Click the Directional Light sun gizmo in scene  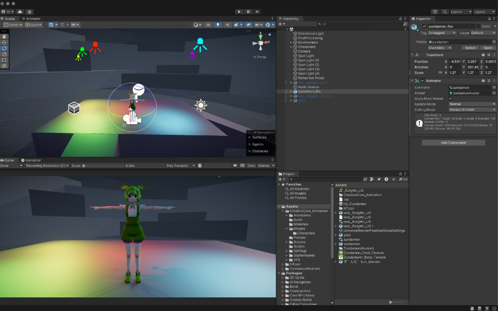click(201, 105)
